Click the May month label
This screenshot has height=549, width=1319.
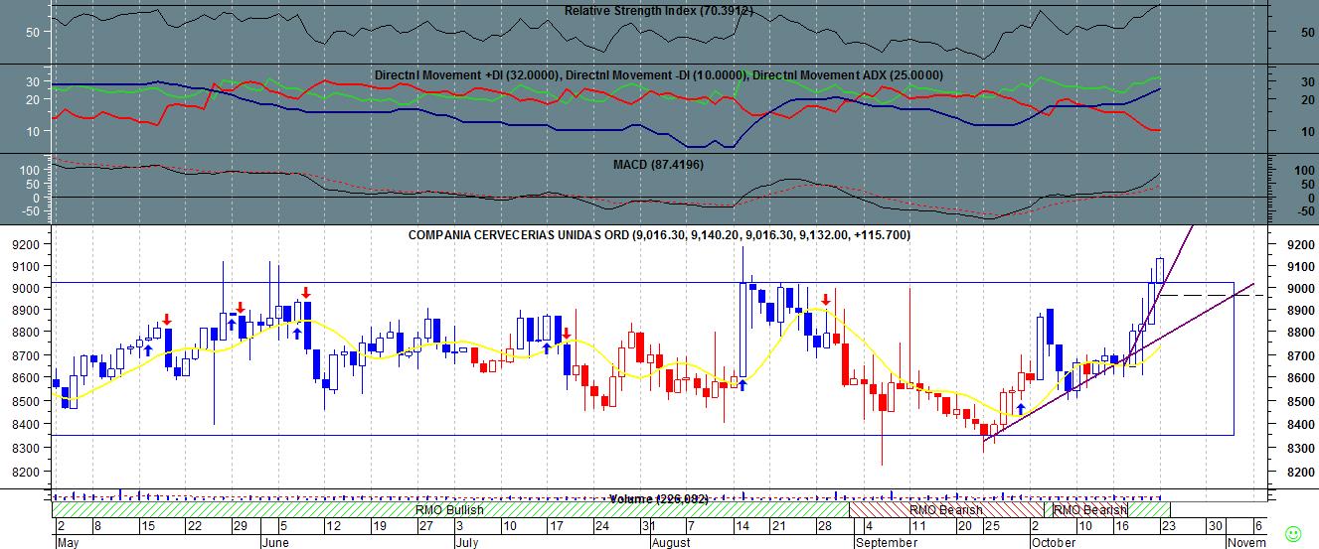(68, 542)
